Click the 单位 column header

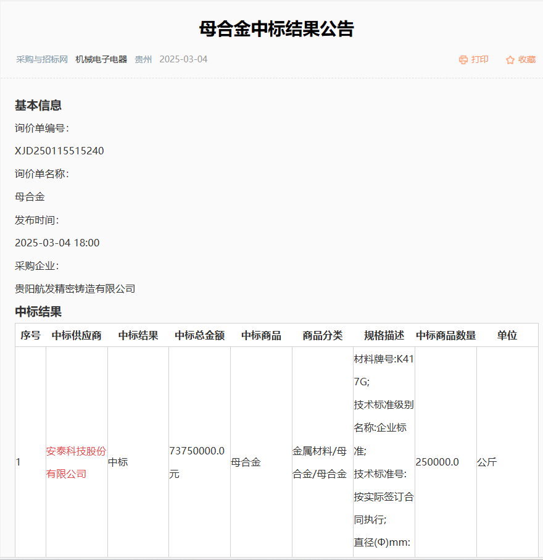point(507,335)
